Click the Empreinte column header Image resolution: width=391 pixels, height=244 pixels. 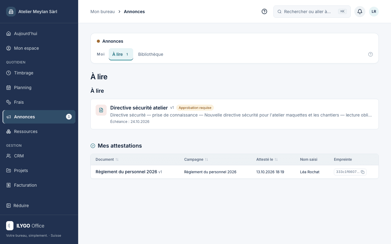[343, 160]
